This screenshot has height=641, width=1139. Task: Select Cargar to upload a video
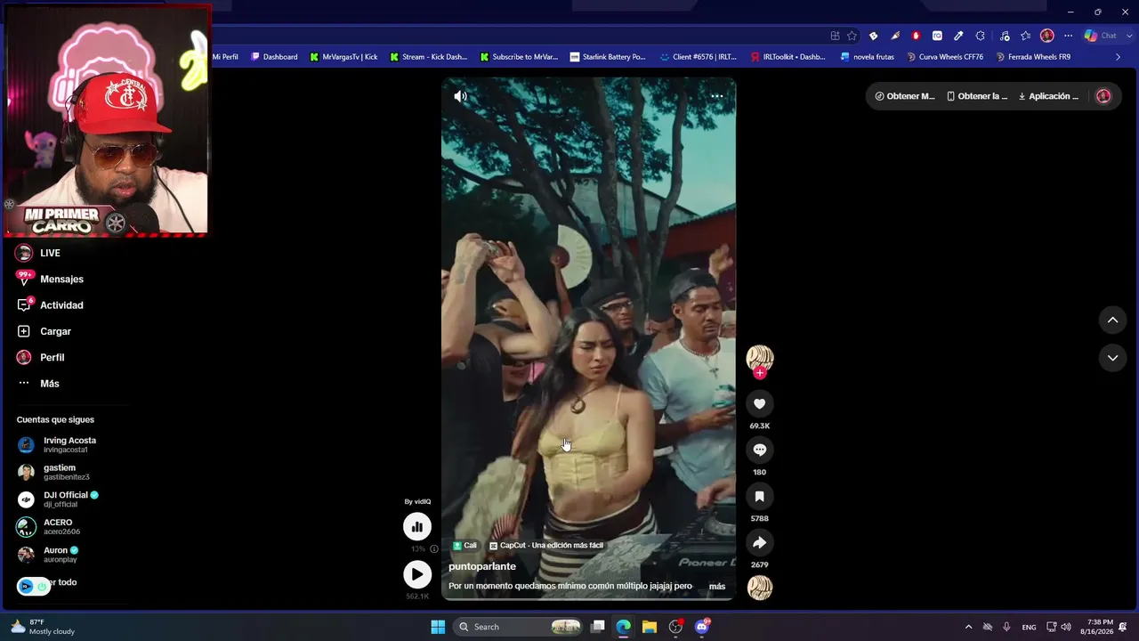tap(44, 331)
